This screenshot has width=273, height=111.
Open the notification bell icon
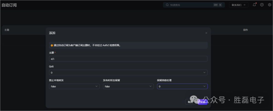click(254, 5)
